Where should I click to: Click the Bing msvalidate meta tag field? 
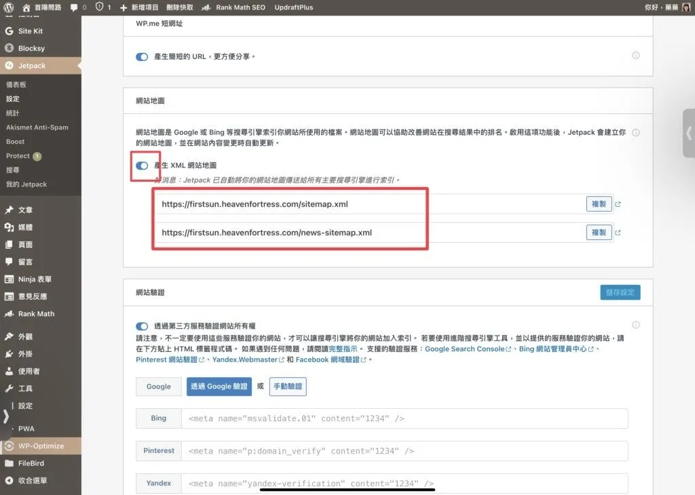(405, 418)
